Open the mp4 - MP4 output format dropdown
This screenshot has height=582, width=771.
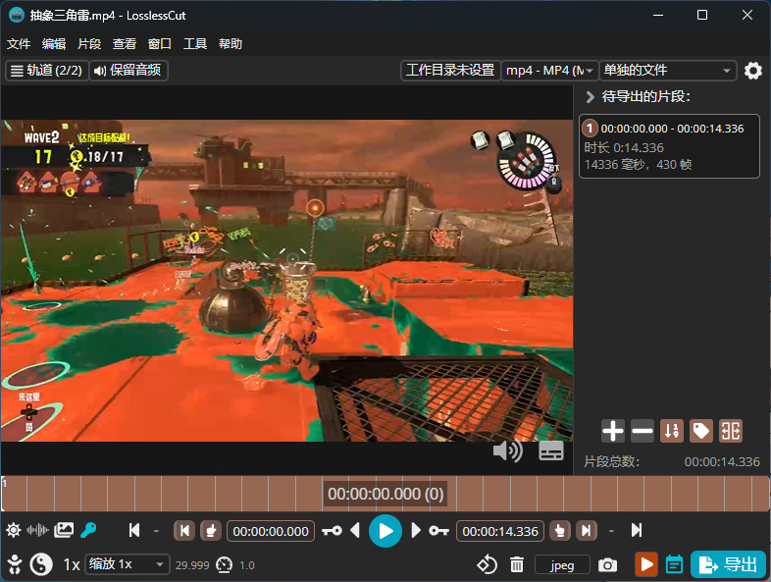(x=549, y=71)
